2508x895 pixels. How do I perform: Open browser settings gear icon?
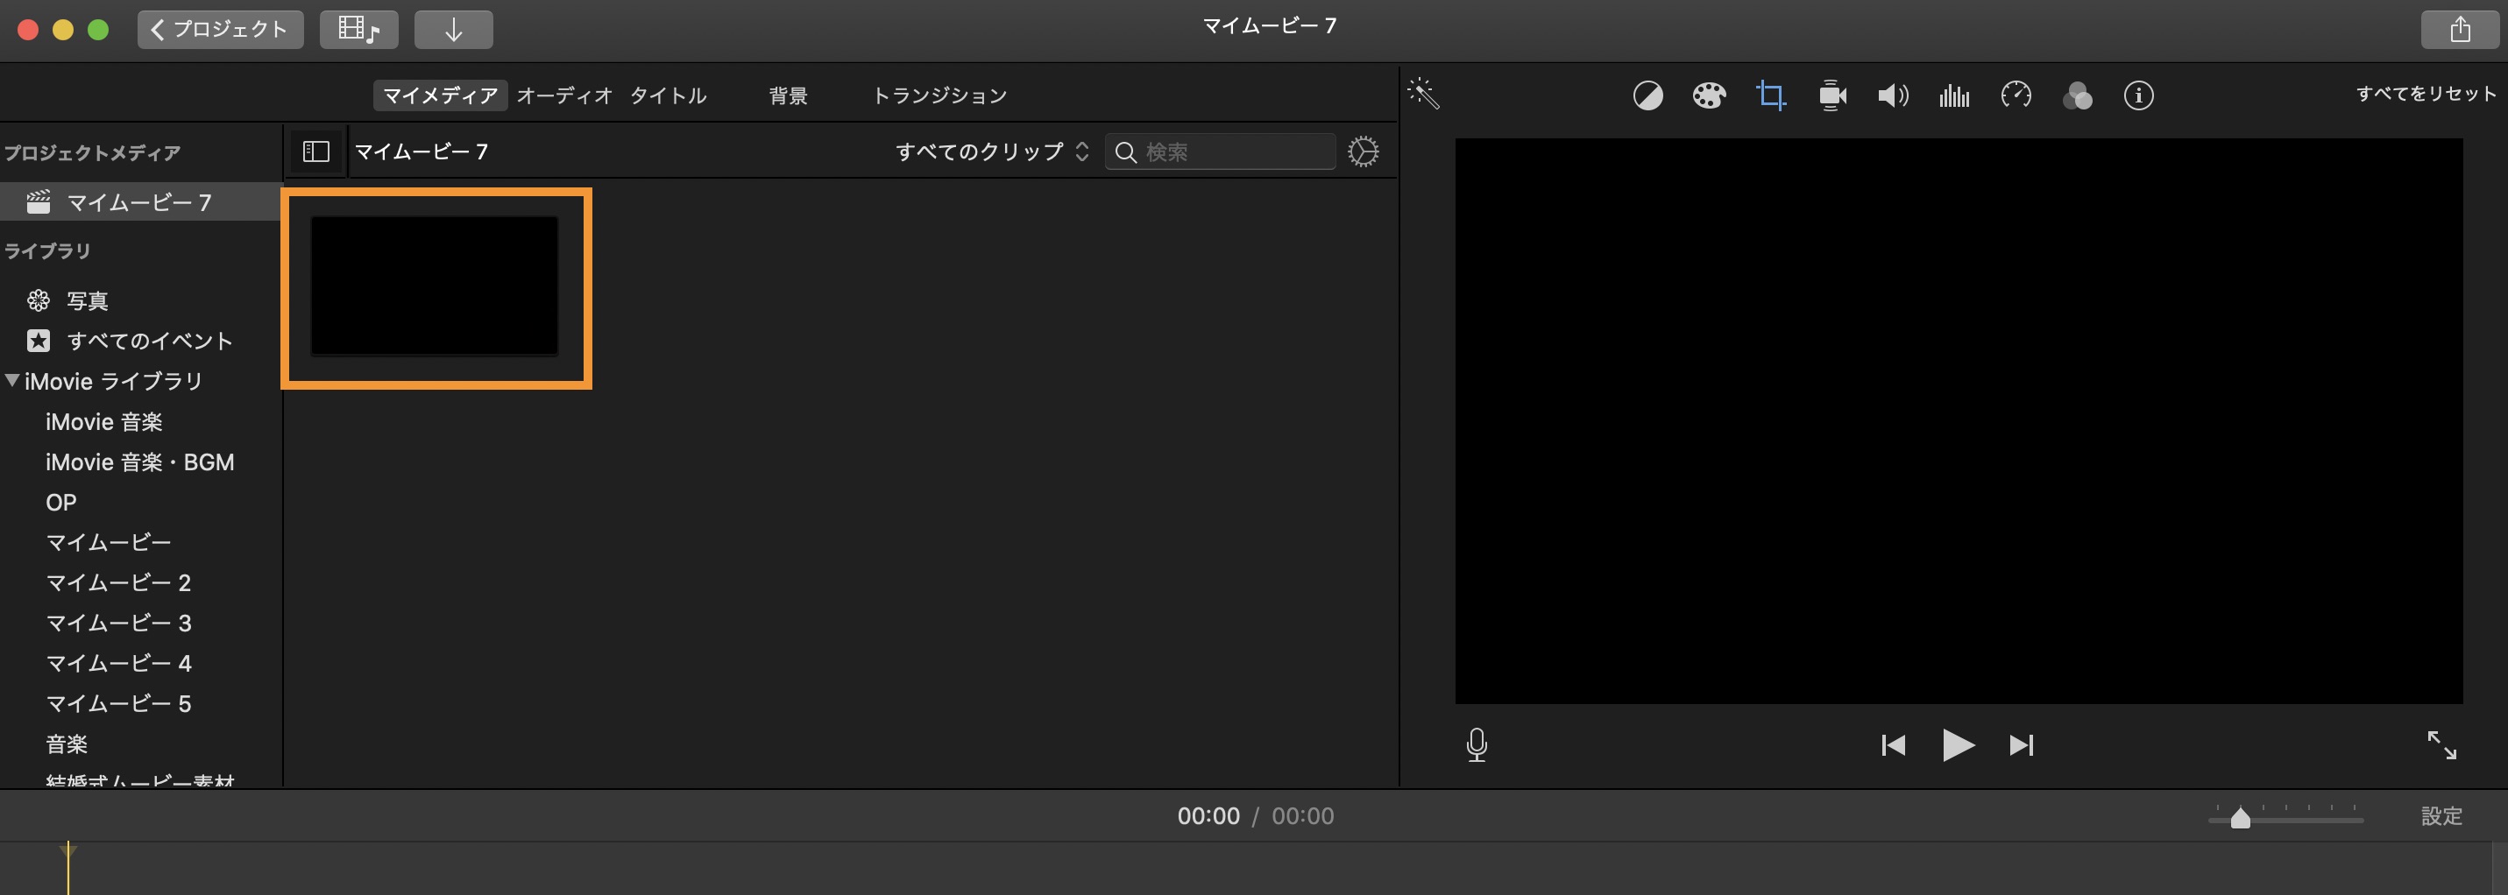pyautogui.click(x=1363, y=152)
